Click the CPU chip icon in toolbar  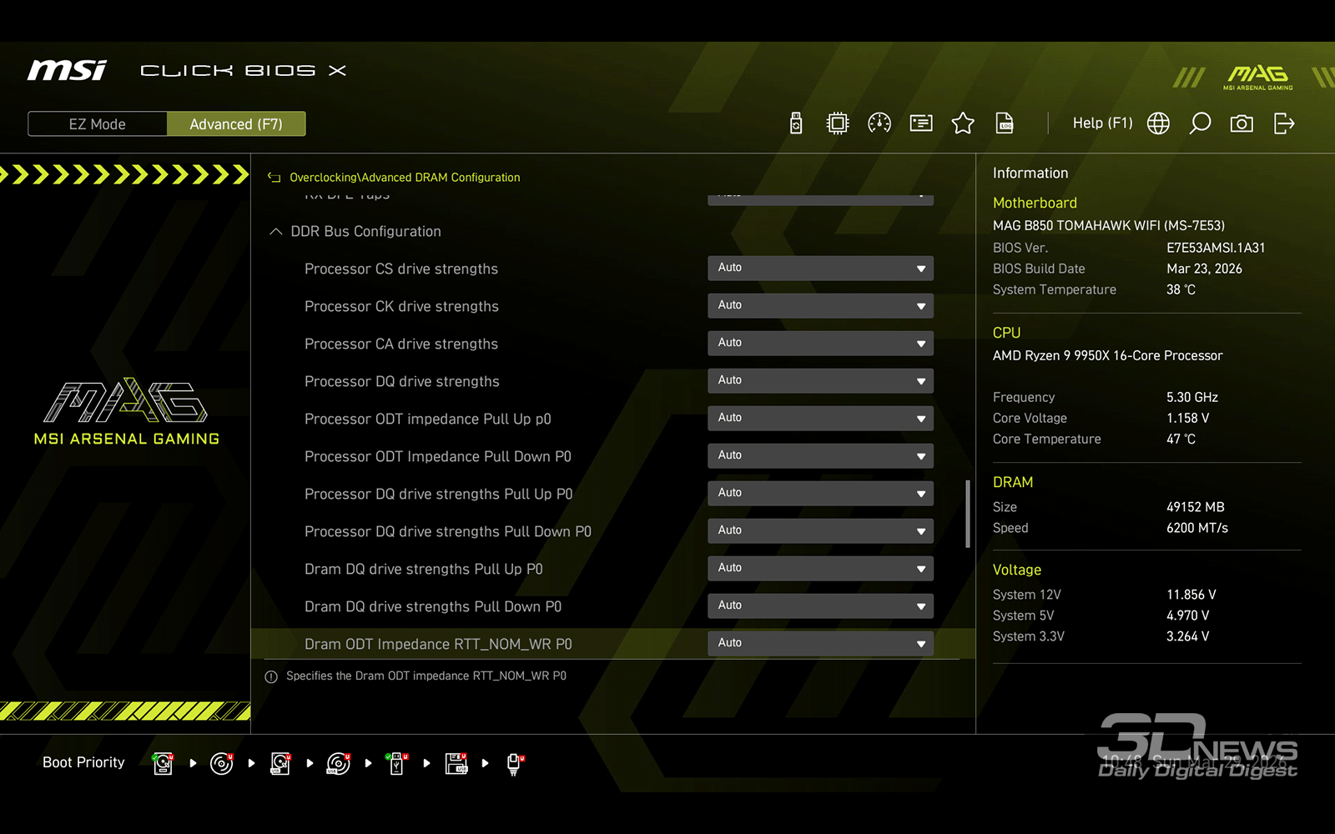837,123
